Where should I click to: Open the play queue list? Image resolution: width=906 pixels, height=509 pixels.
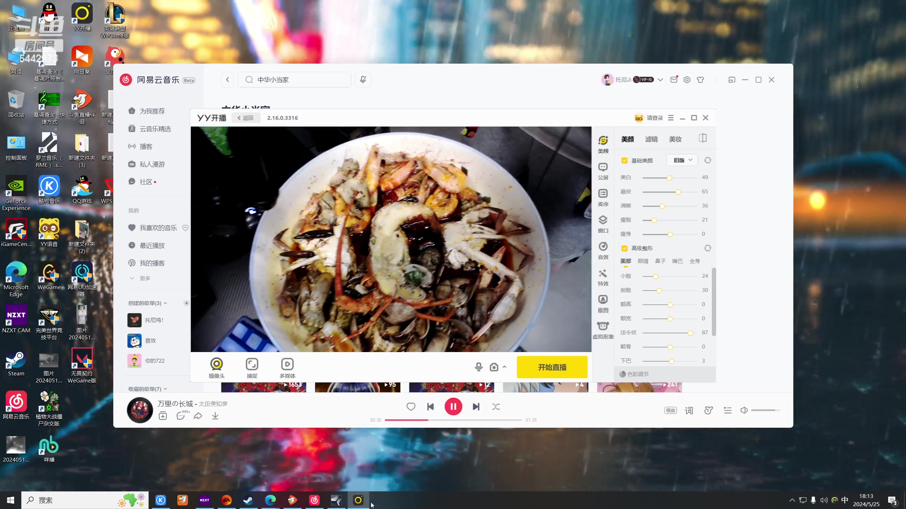(x=728, y=410)
